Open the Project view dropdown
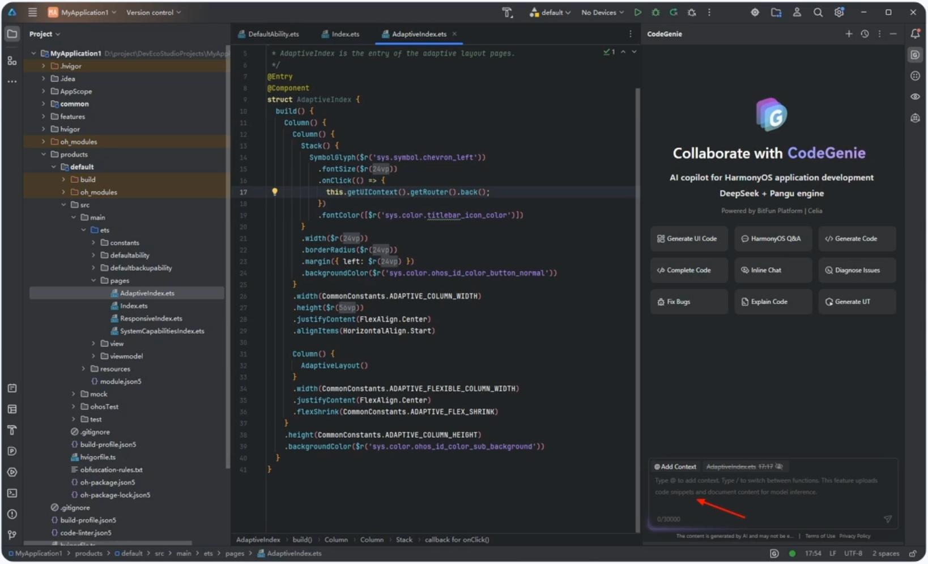Viewport: 928px width, 564px height. tap(45, 34)
